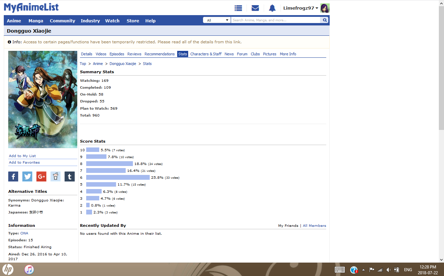
Task: Share on Facebook
Action: (13, 177)
